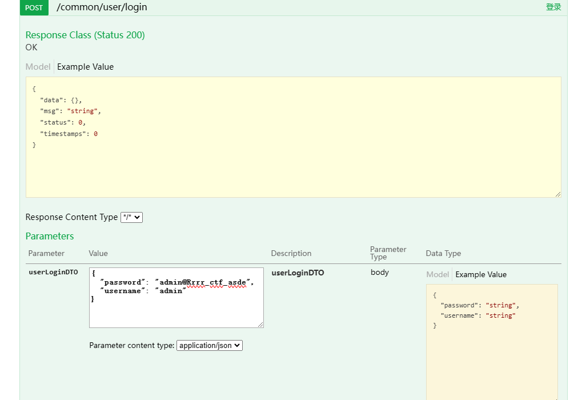Click the Data Type column header
This screenshot has width=574, height=400.
click(x=443, y=253)
